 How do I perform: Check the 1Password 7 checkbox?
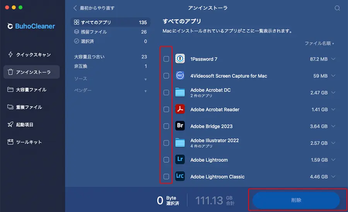click(x=166, y=59)
